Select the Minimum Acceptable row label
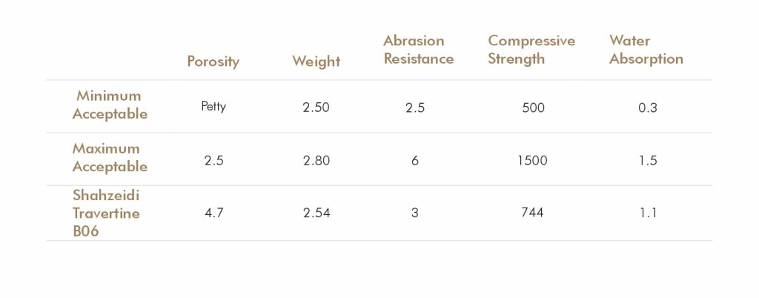Screen dimensions: 759x298 point(110,105)
